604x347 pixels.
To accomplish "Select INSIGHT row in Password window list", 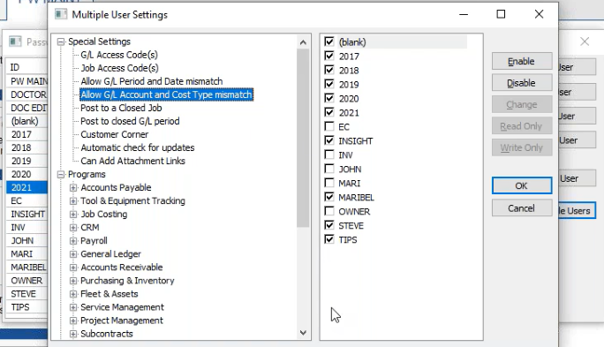I will 27,215.
